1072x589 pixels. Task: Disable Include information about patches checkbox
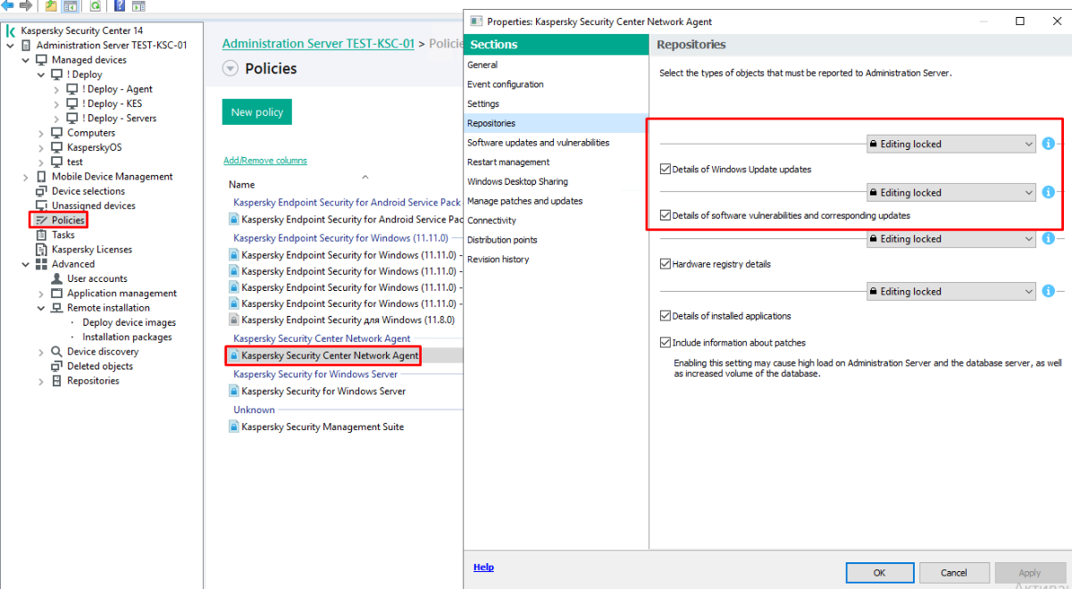665,342
